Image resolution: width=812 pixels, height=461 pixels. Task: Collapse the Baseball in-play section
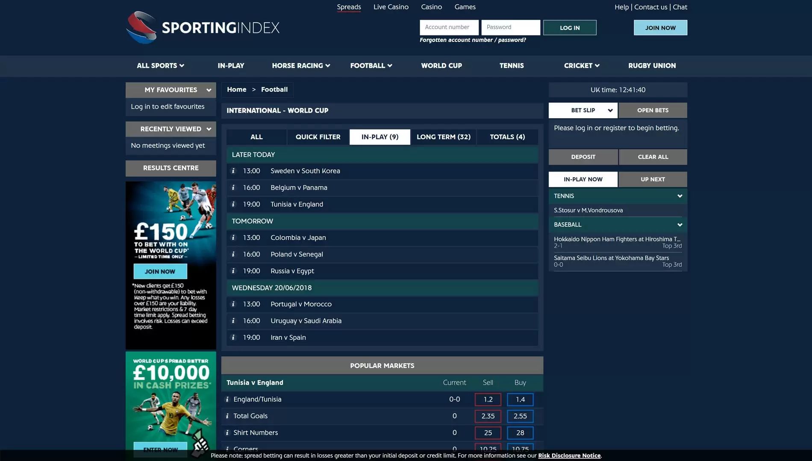pos(680,225)
